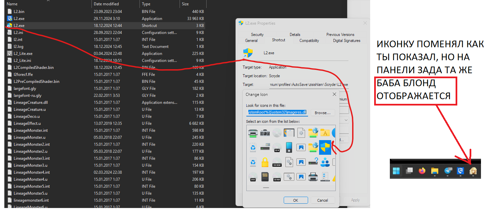500x209 pixels.
Task: Cancel the Change Icon dialog
Action: pos(322,200)
